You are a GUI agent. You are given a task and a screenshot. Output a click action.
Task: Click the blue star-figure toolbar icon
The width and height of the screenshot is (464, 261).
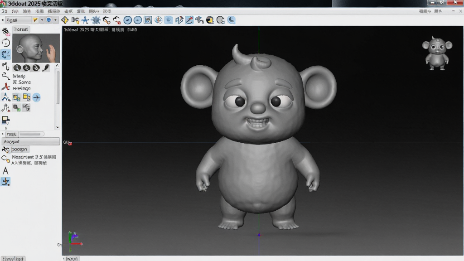[85, 20]
